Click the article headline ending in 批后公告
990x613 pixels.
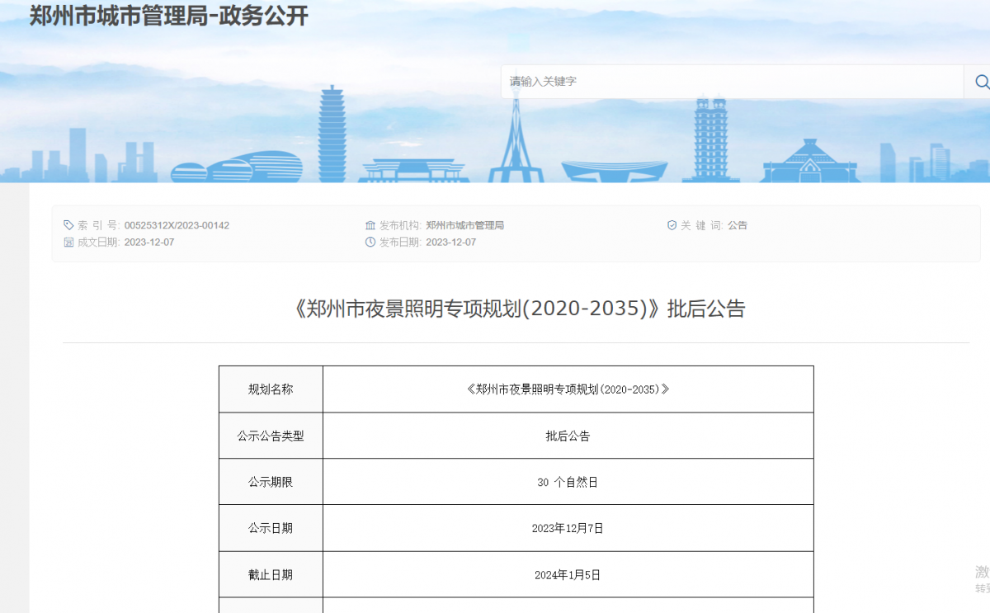(518, 309)
